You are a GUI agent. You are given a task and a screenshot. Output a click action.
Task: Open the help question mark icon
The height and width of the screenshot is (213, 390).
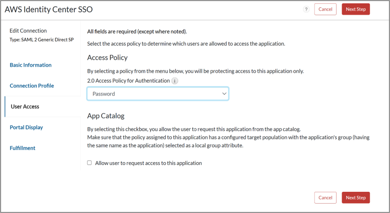click(x=306, y=9)
